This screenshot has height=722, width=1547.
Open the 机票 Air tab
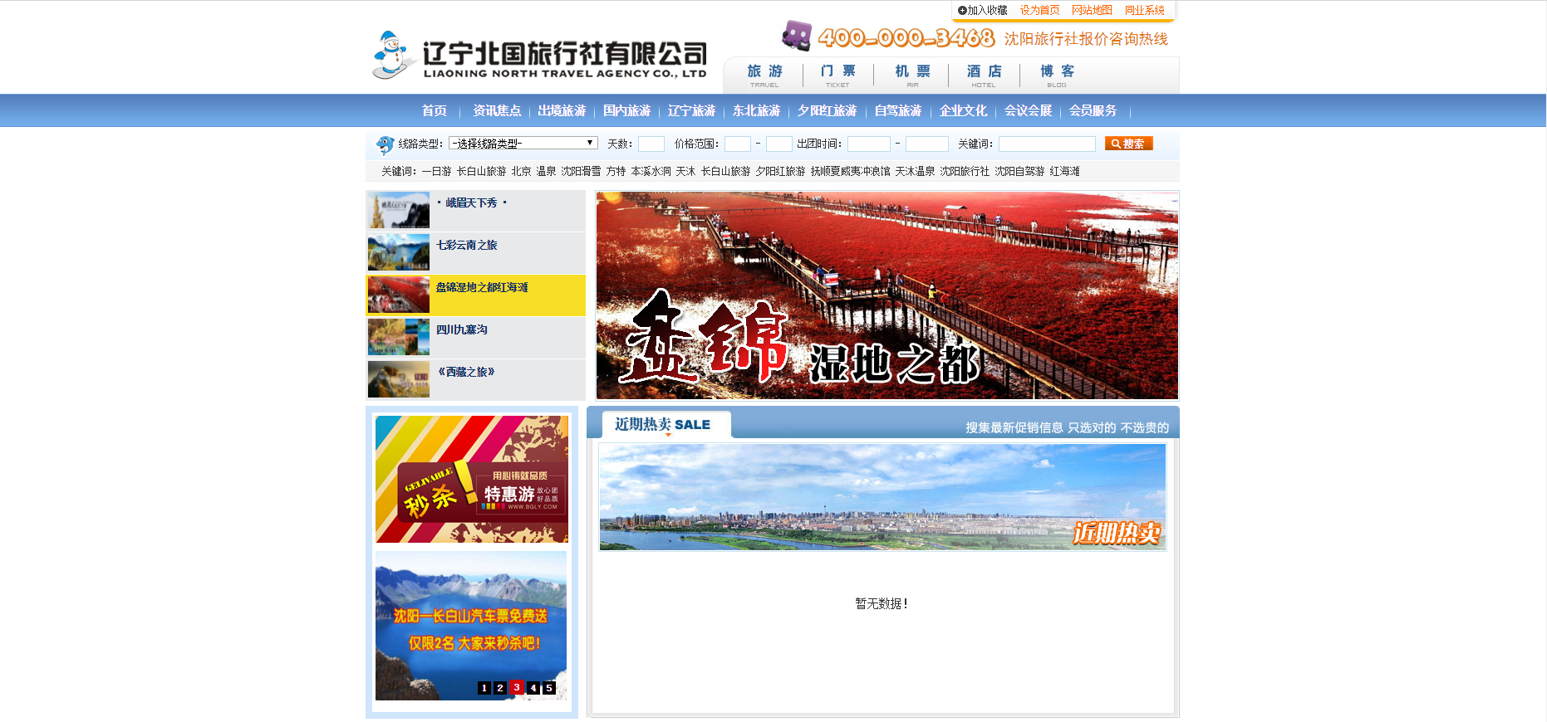coord(912,75)
